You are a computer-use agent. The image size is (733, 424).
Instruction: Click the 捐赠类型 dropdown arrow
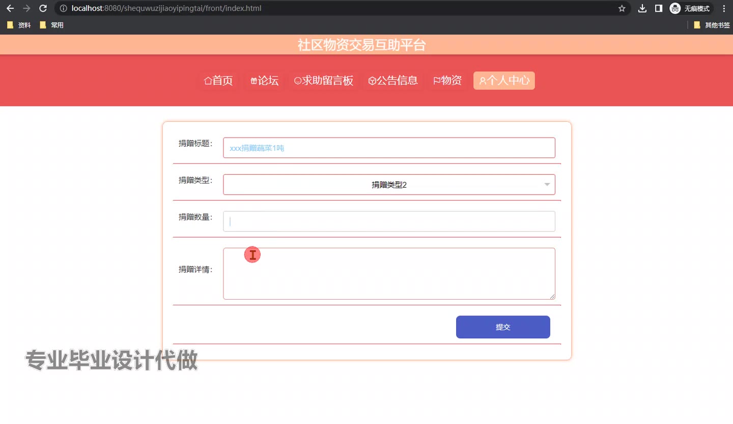[x=547, y=184]
